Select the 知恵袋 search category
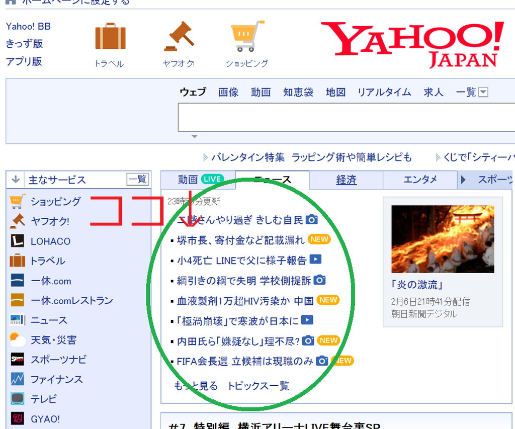This screenshot has height=429, width=515. [x=298, y=92]
